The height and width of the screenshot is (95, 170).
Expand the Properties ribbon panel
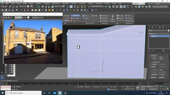click(129, 23)
